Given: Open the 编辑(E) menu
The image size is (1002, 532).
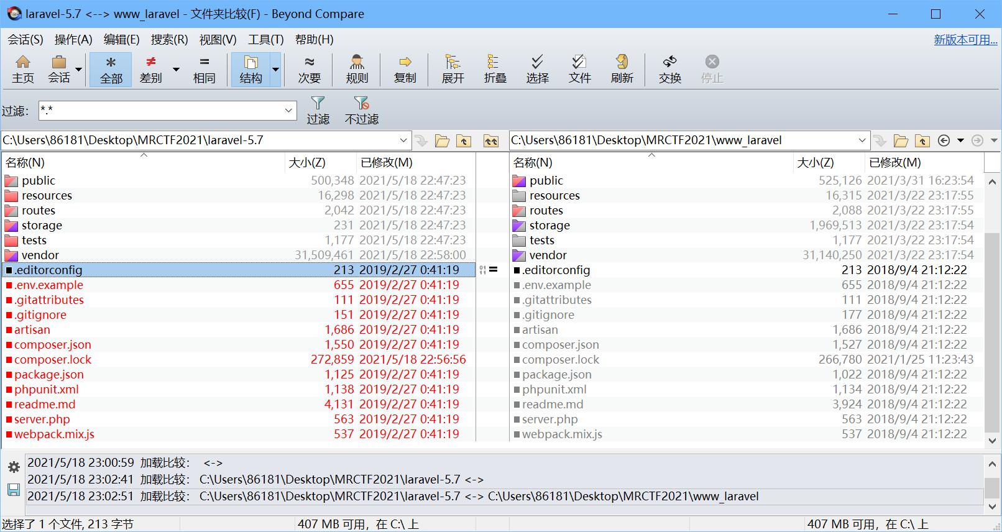Looking at the screenshot, I should (121, 40).
